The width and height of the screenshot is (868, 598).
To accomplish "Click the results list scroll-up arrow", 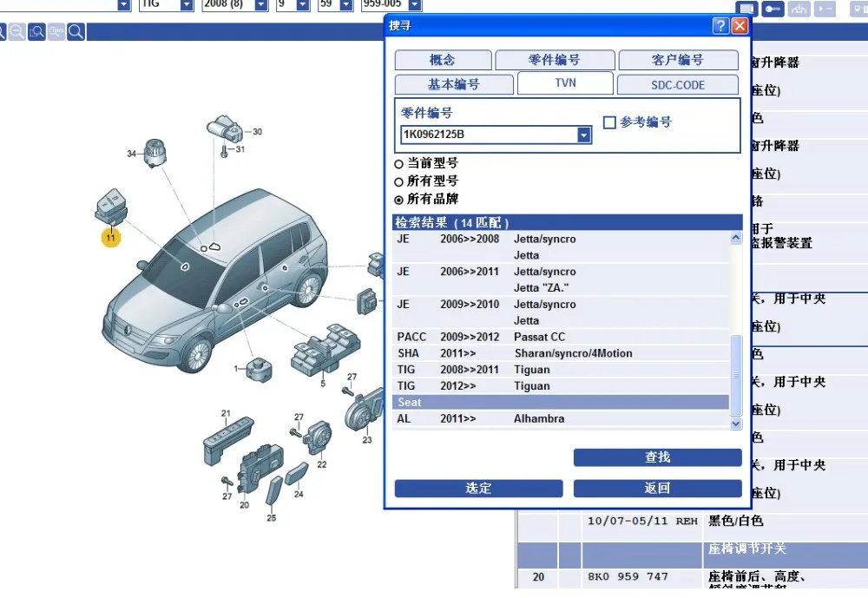I will pos(736,238).
